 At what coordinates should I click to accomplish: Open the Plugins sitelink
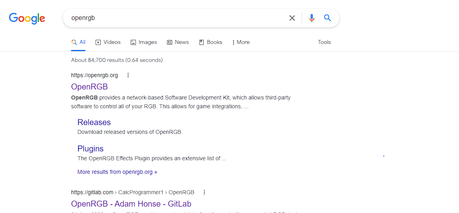tap(91, 149)
